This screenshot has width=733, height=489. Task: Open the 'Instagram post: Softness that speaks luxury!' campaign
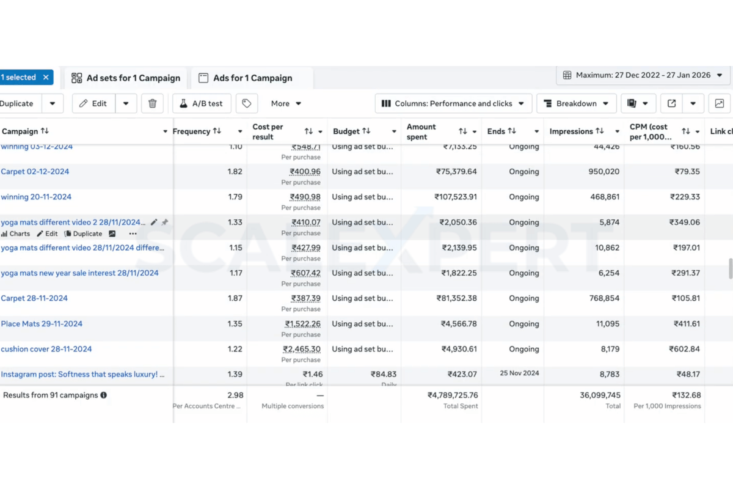(82, 374)
